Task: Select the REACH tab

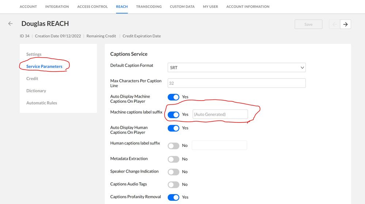Action: (122, 7)
